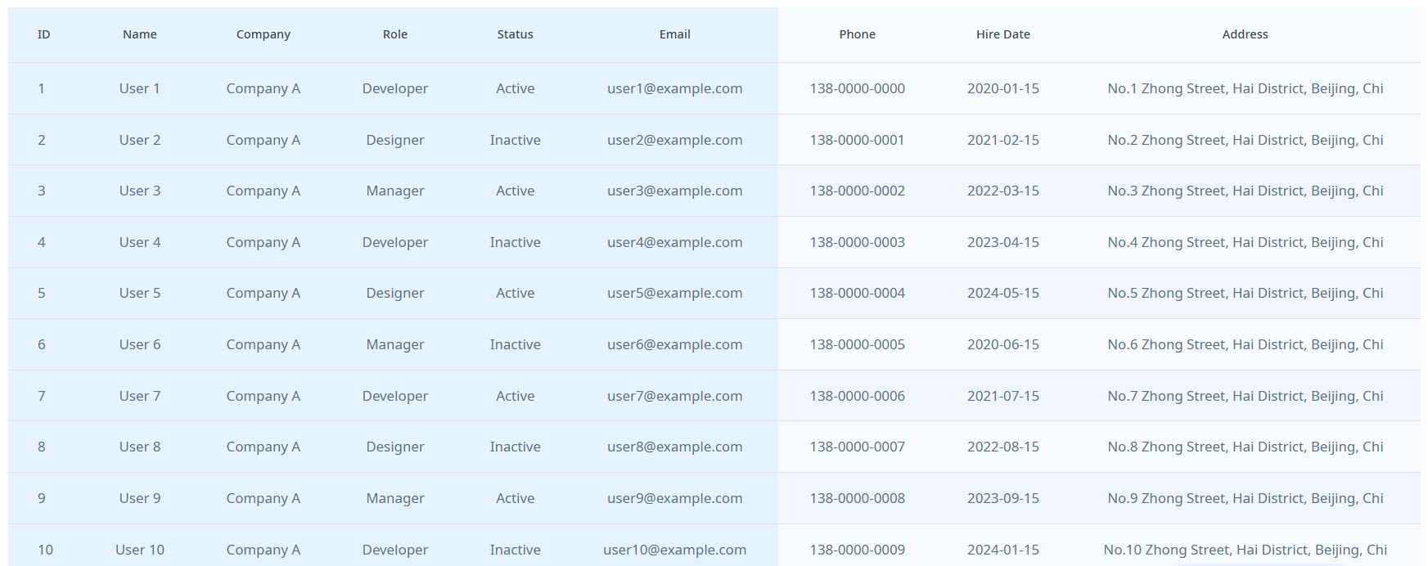Click phone number 138-0000-0005
The height and width of the screenshot is (566, 1428).
[x=858, y=344]
